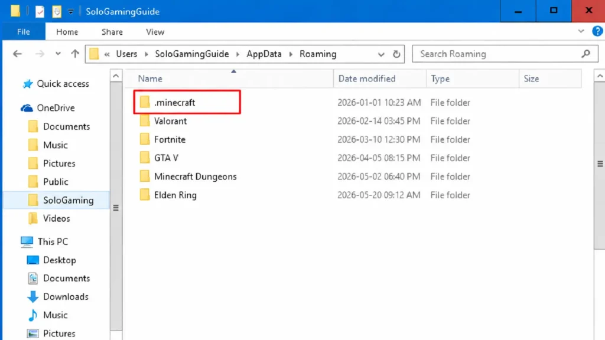
Task: Navigate to SoloGamingGuide in the breadcrumb
Action: tap(192, 54)
